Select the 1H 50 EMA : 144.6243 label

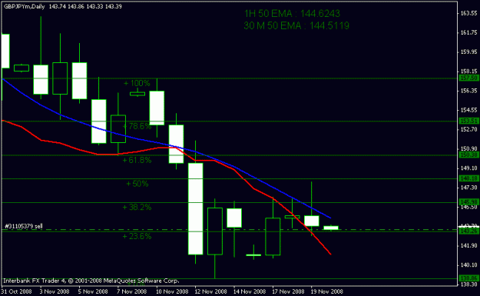point(292,14)
